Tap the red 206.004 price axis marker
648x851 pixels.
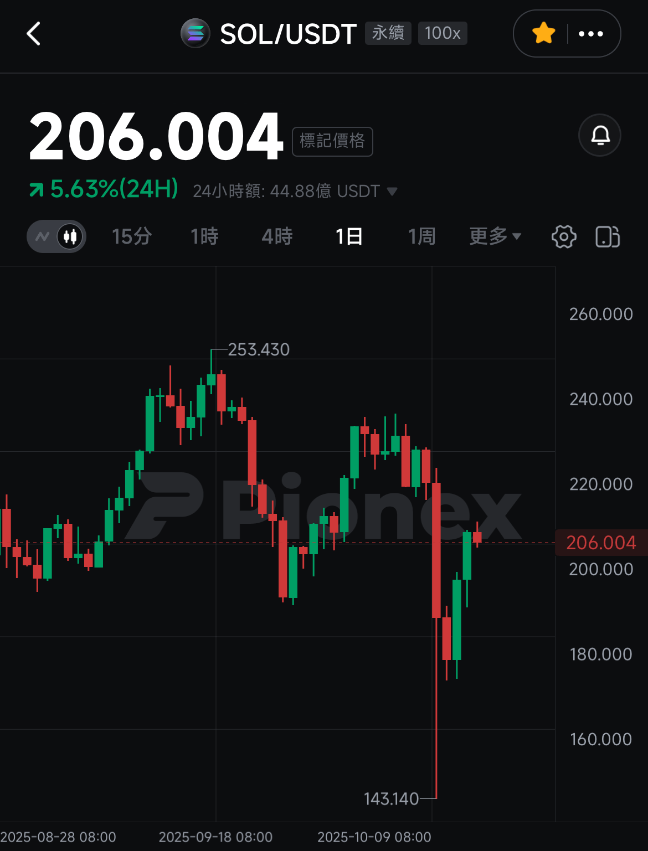click(x=601, y=543)
